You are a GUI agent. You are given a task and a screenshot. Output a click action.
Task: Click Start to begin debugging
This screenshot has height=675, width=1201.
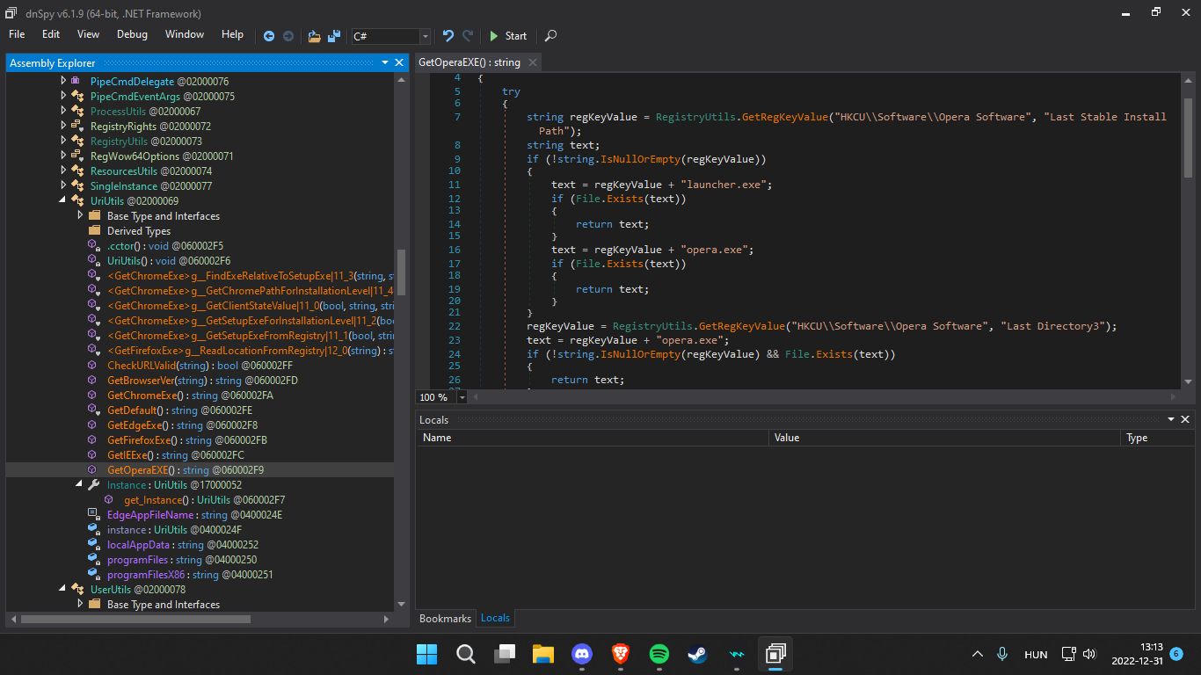click(508, 36)
